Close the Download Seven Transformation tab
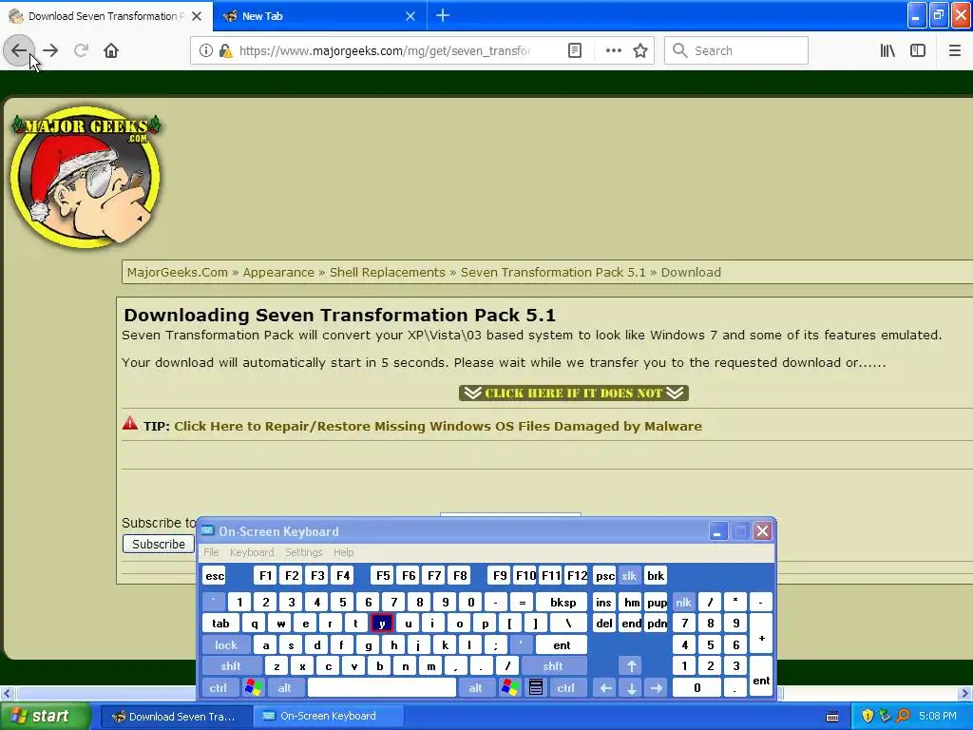The width and height of the screenshot is (973, 730). pos(197,16)
